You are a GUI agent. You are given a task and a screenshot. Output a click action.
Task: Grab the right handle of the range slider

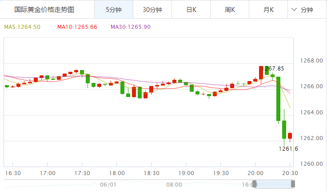tap(293, 184)
